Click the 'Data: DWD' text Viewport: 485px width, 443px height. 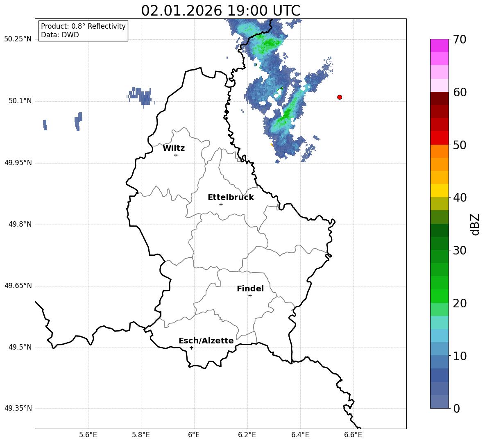click(x=60, y=35)
